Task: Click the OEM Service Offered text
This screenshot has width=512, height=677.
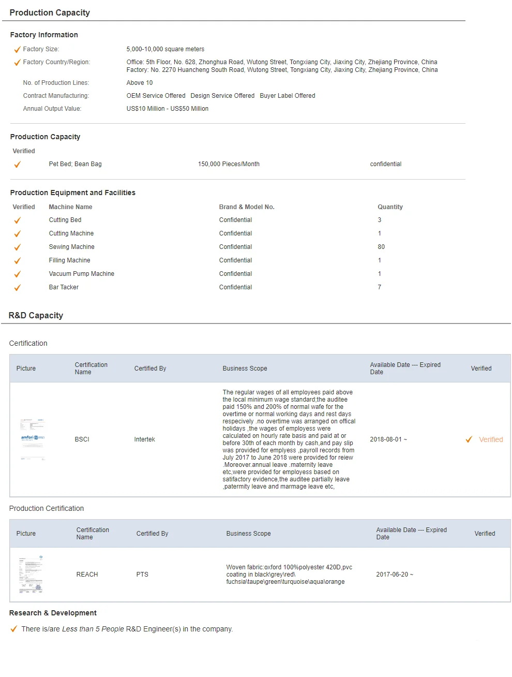Action: [x=156, y=96]
